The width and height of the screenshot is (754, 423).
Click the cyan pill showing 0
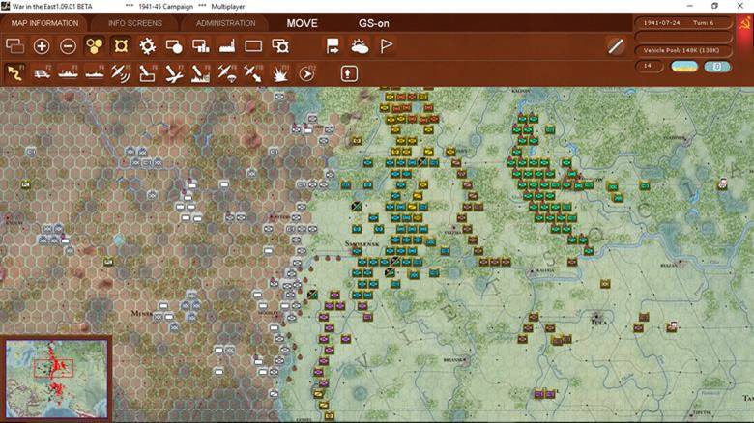click(717, 67)
